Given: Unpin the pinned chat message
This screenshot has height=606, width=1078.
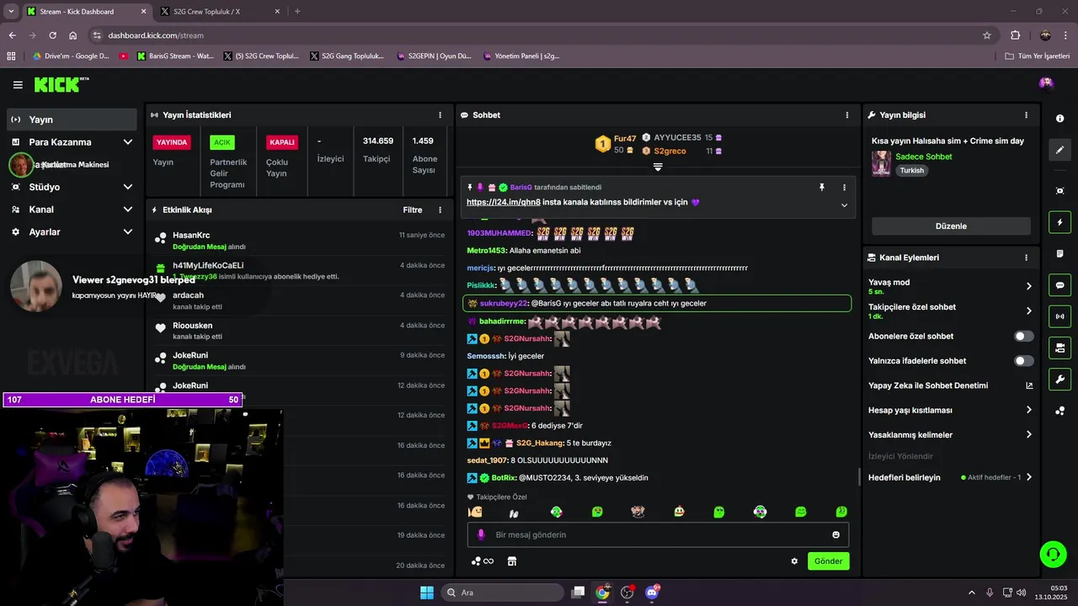Looking at the screenshot, I should [x=822, y=188].
